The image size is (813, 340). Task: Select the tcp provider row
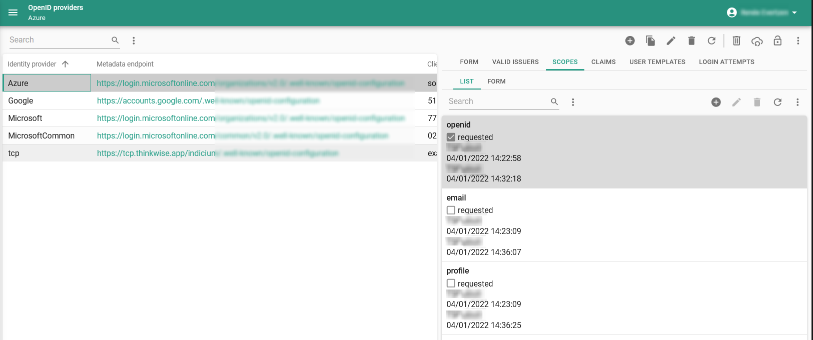point(220,153)
